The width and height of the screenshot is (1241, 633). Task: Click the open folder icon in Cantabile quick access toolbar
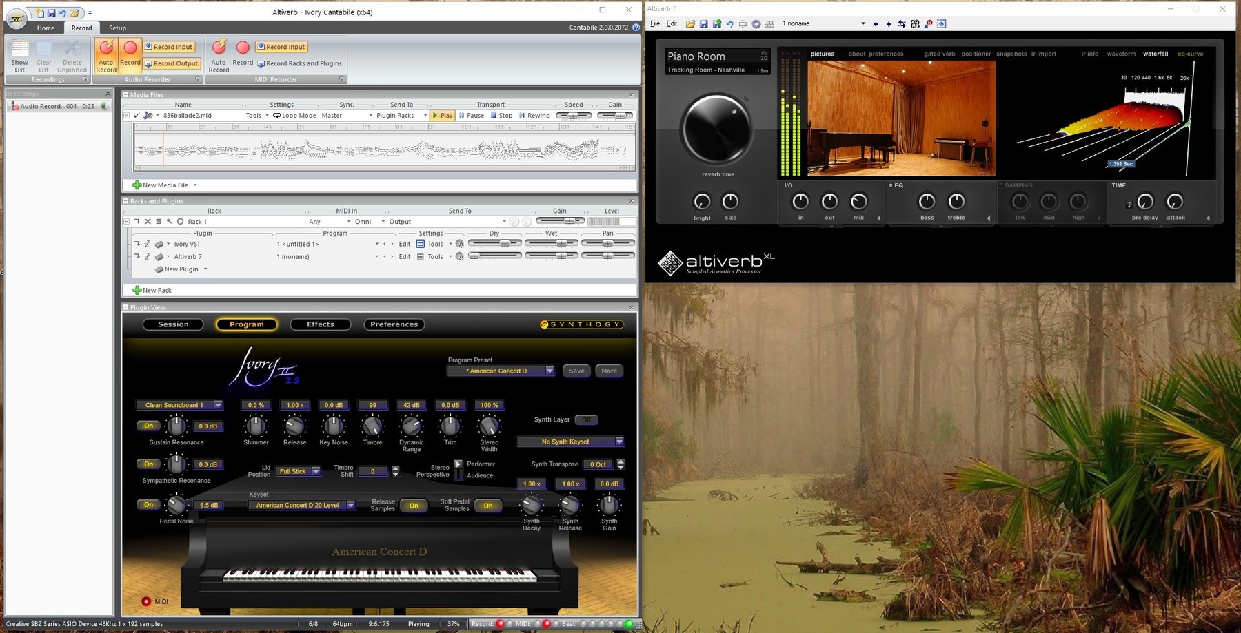coord(74,13)
